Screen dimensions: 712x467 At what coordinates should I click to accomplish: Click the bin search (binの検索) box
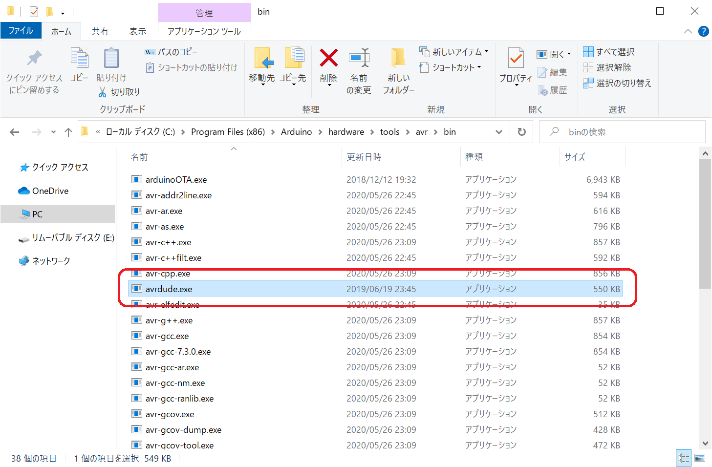coord(626,132)
